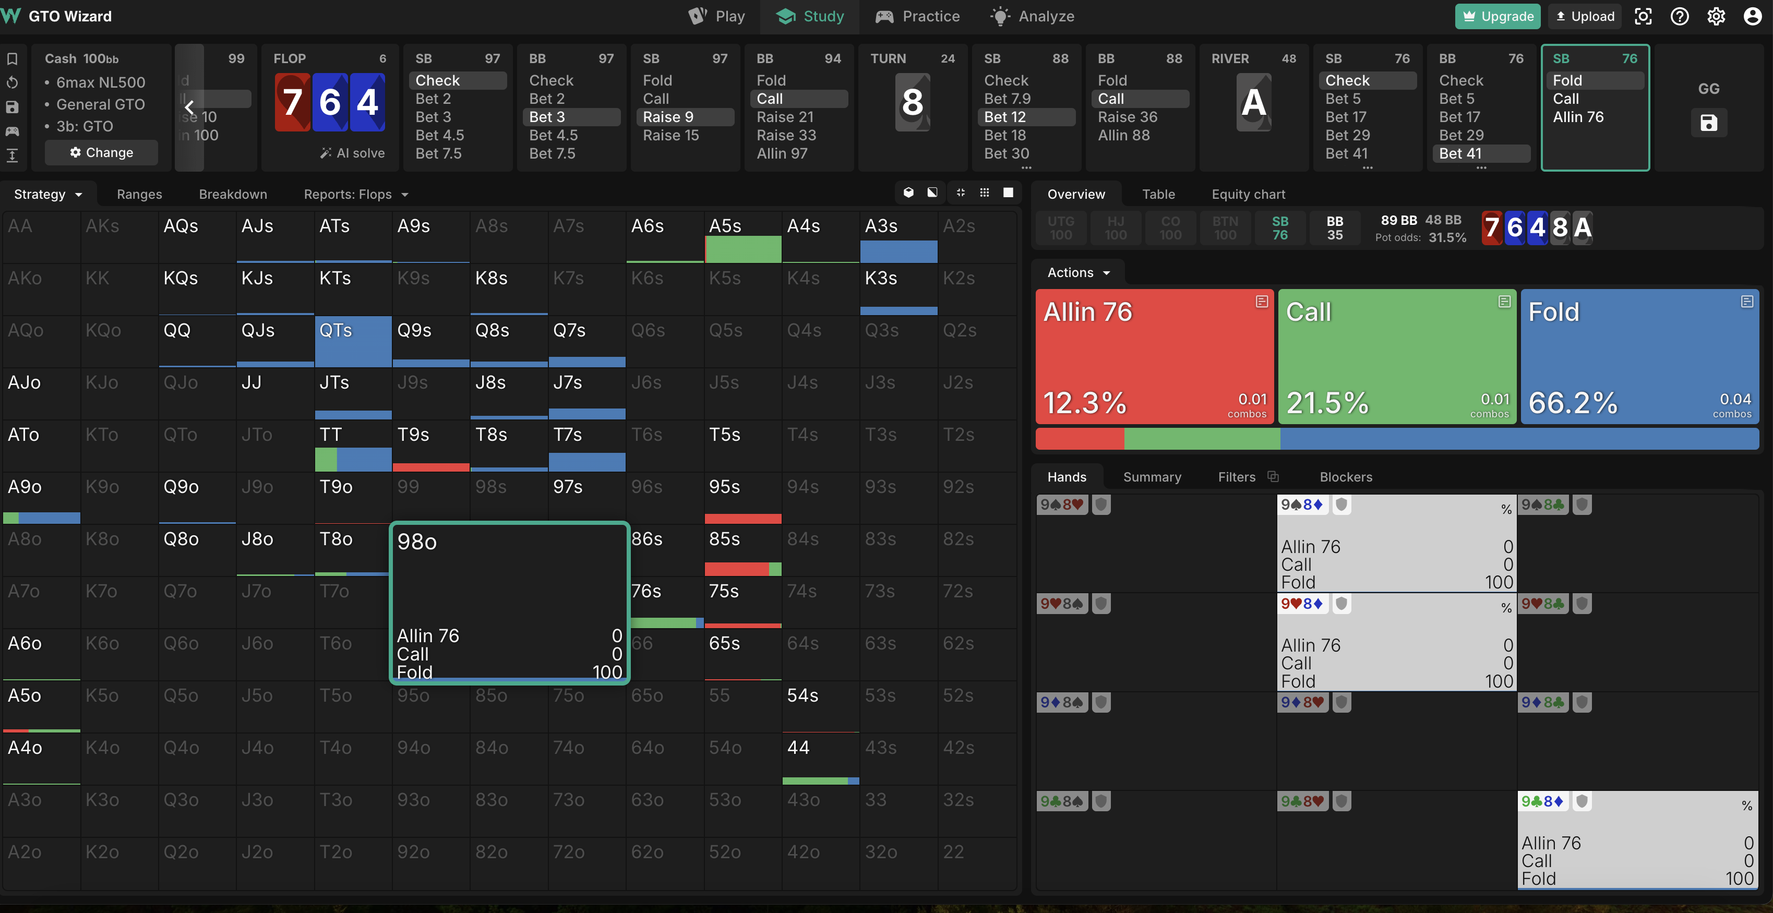
Task: Toggle the lock shield beside 9♣8♦ hand
Action: (x=1582, y=801)
